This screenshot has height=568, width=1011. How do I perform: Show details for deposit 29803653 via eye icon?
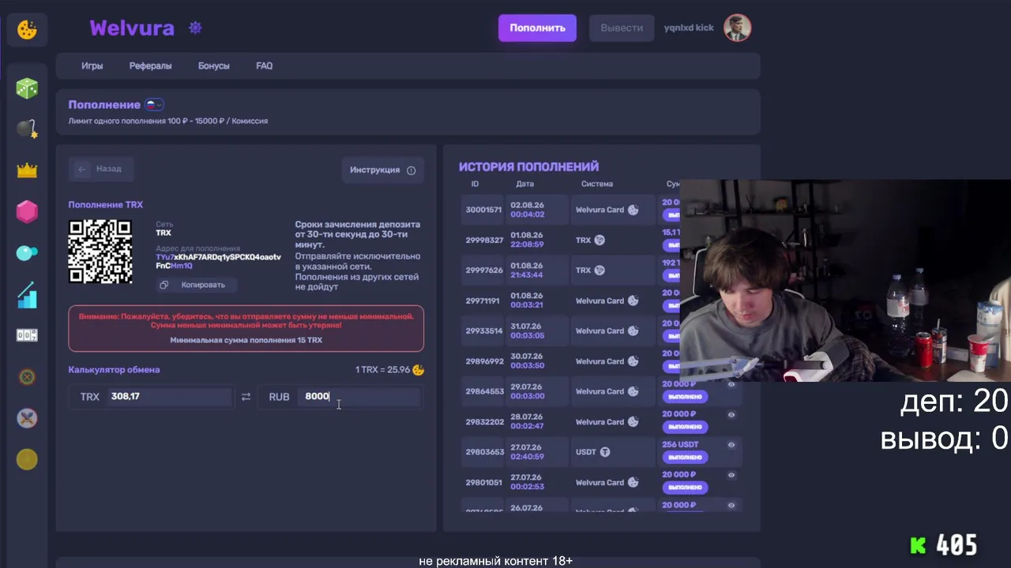[731, 445]
